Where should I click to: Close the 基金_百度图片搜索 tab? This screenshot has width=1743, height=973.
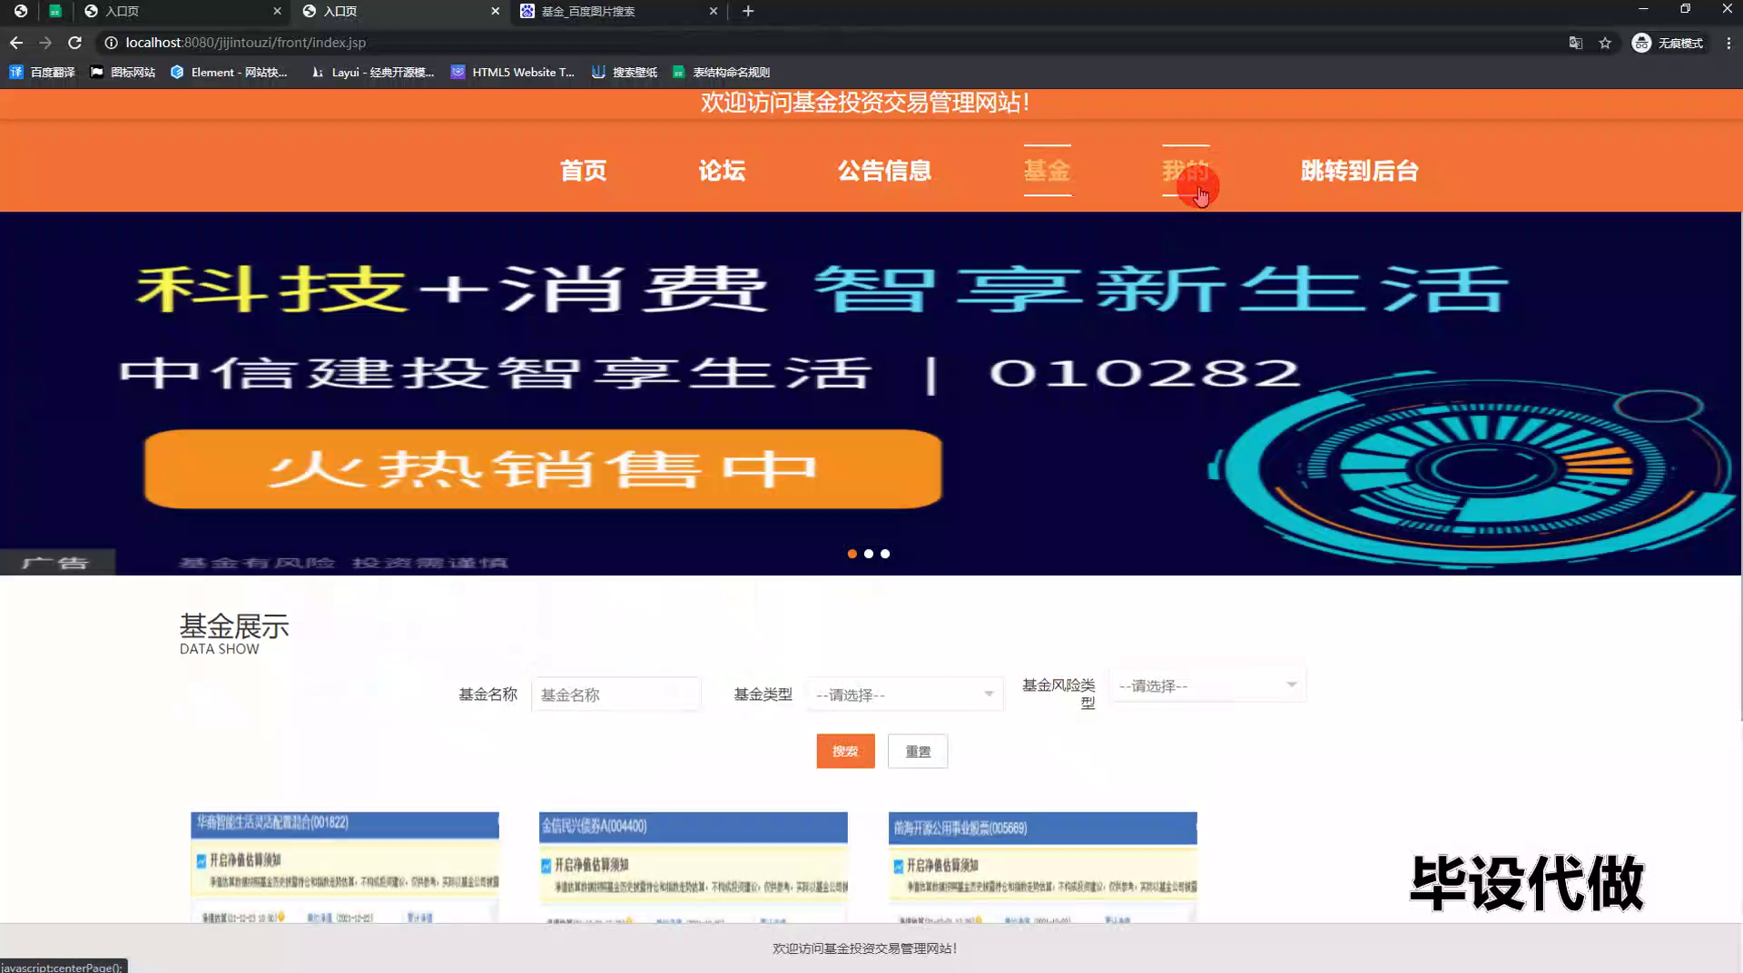coord(713,11)
